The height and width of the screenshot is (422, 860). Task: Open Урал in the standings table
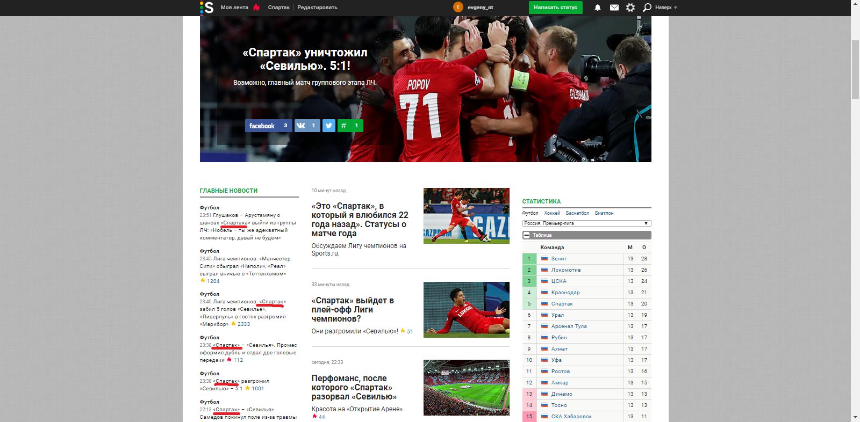click(x=557, y=315)
